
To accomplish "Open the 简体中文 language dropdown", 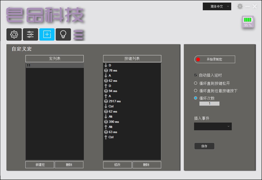I will (x=217, y=6).
